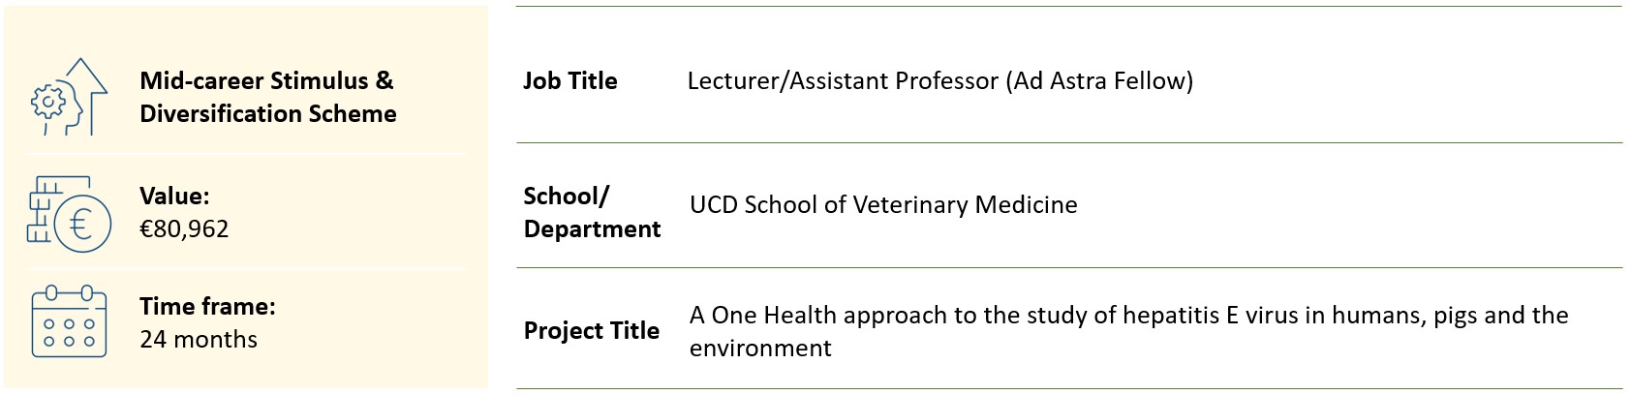Select UCD School of Veterinary Medicine
Image resolution: width=1631 pixels, height=395 pixels.
click(883, 204)
